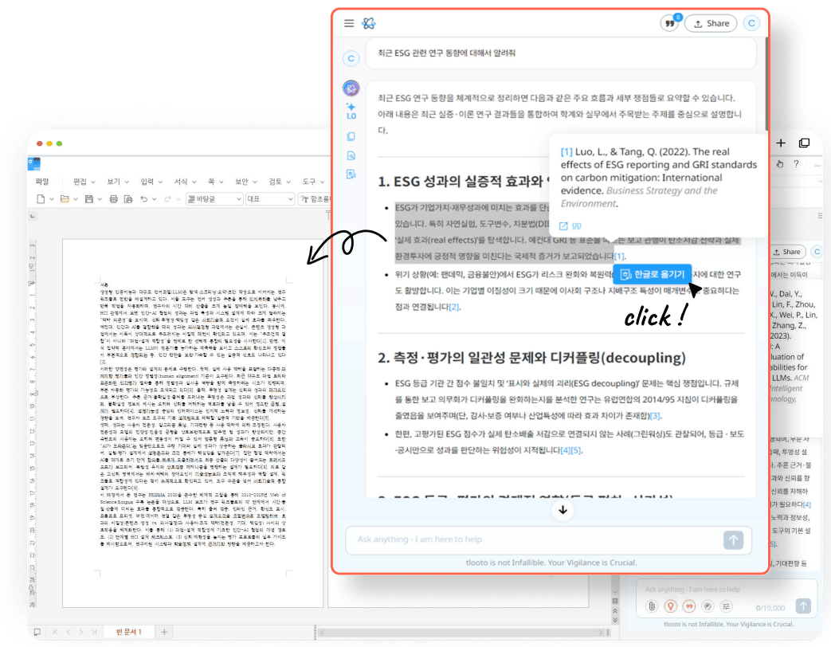
Task: Click the bottom document icon in chat sidebar
Action: click(x=351, y=174)
